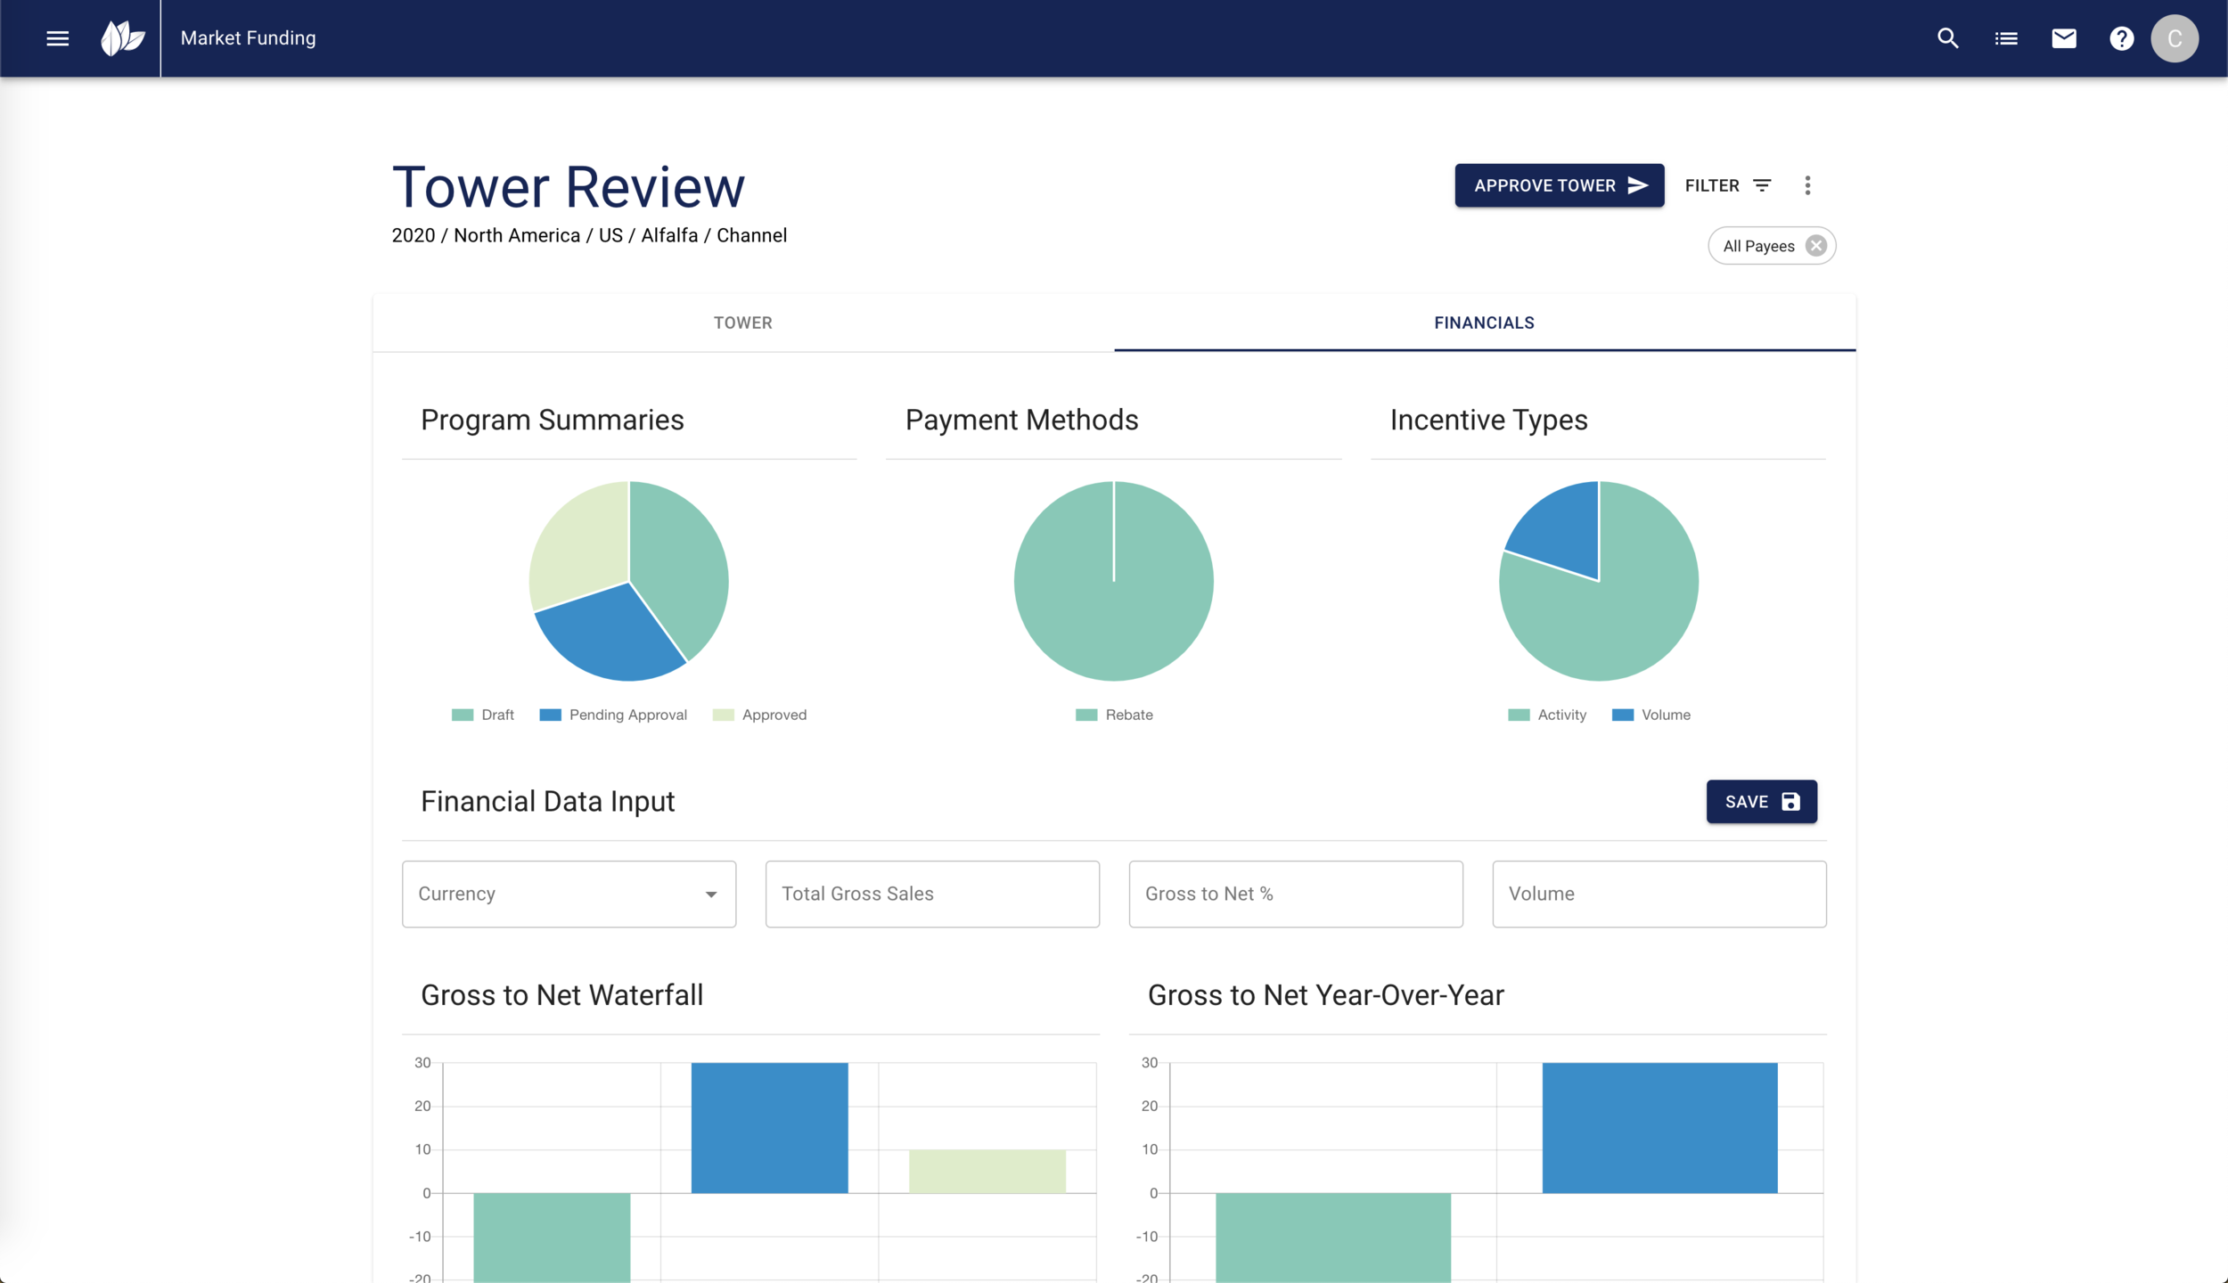The image size is (2228, 1283).
Task: Select the Financials tab
Action: [1485, 323]
